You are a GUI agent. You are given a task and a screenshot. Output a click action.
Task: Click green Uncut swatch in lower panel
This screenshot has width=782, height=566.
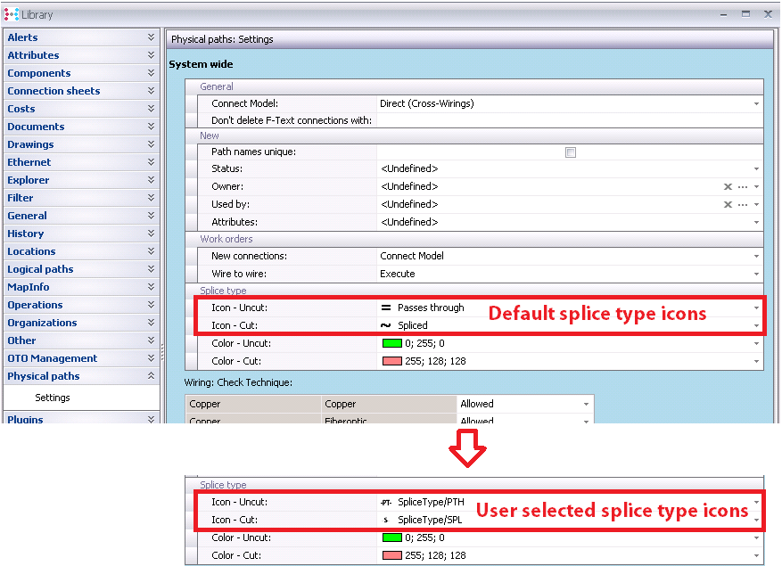point(392,537)
